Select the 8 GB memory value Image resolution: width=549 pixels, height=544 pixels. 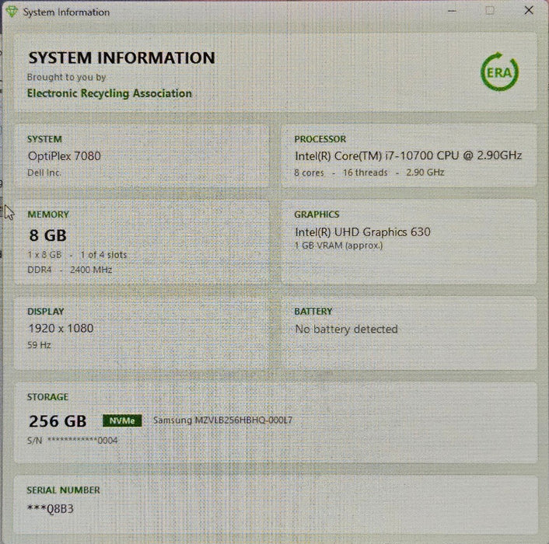tap(48, 235)
